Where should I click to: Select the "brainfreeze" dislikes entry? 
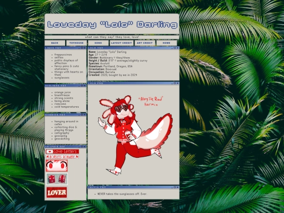coord(62,95)
